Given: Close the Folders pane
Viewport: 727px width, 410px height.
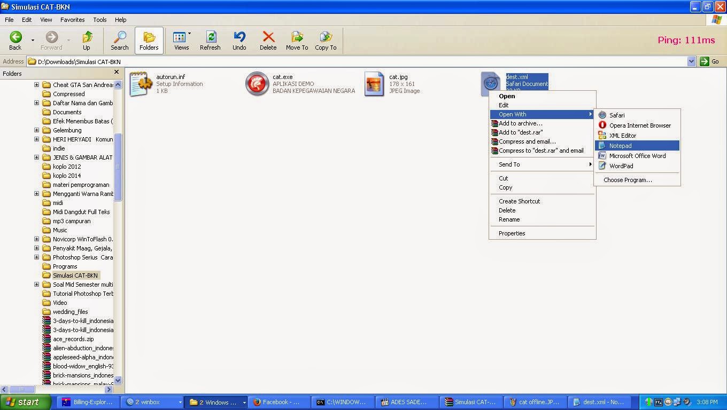Looking at the screenshot, I should click(x=117, y=72).
